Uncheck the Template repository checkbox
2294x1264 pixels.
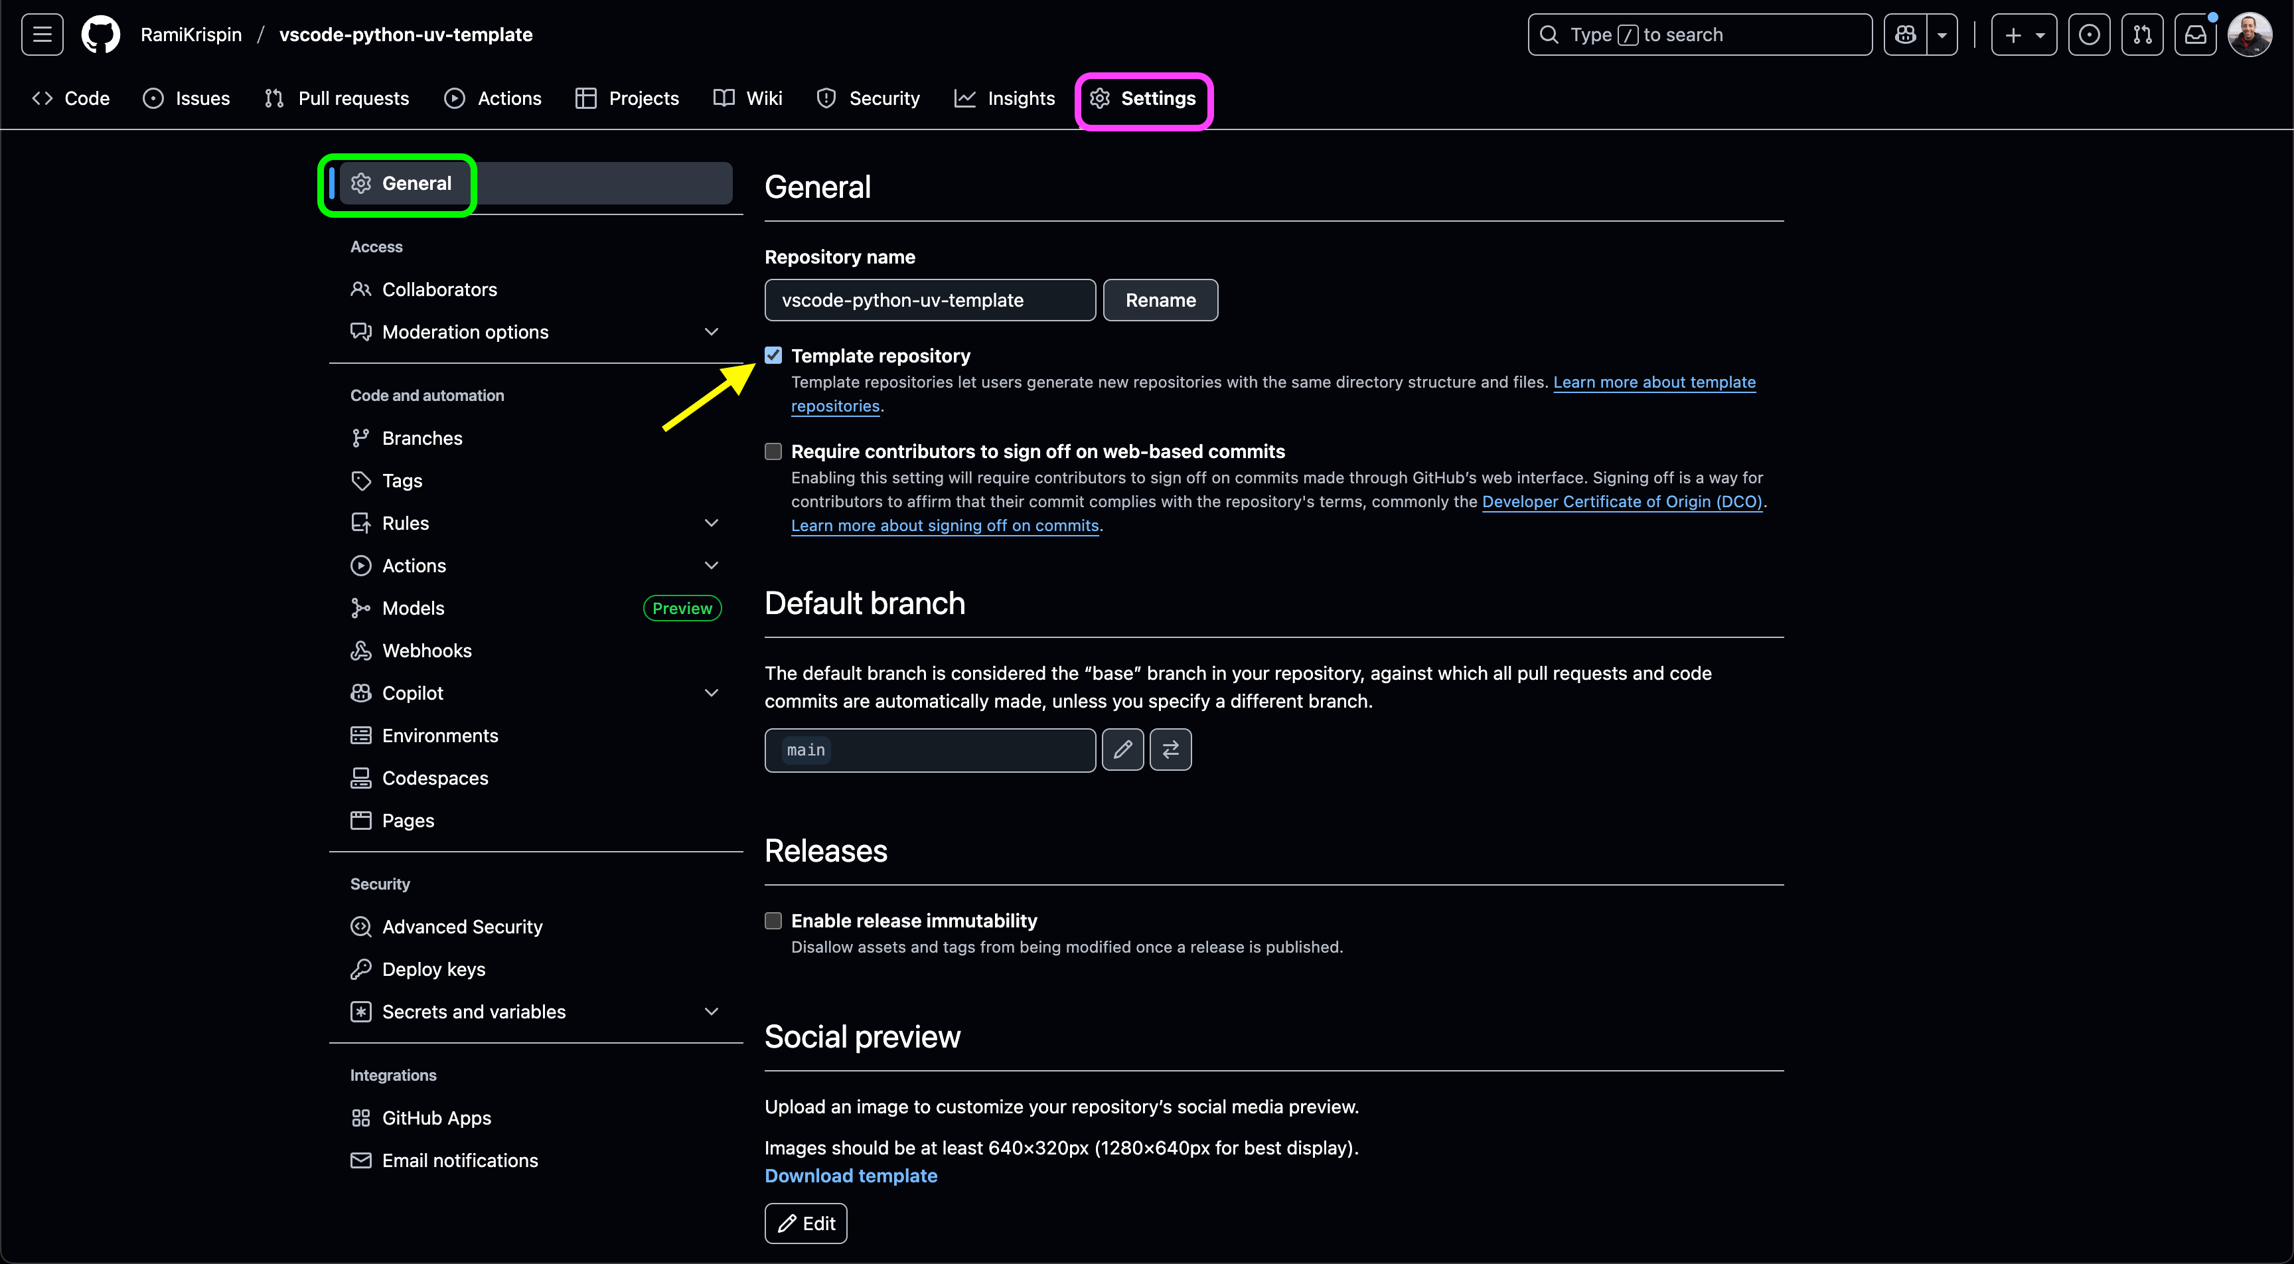pos(773,355)
